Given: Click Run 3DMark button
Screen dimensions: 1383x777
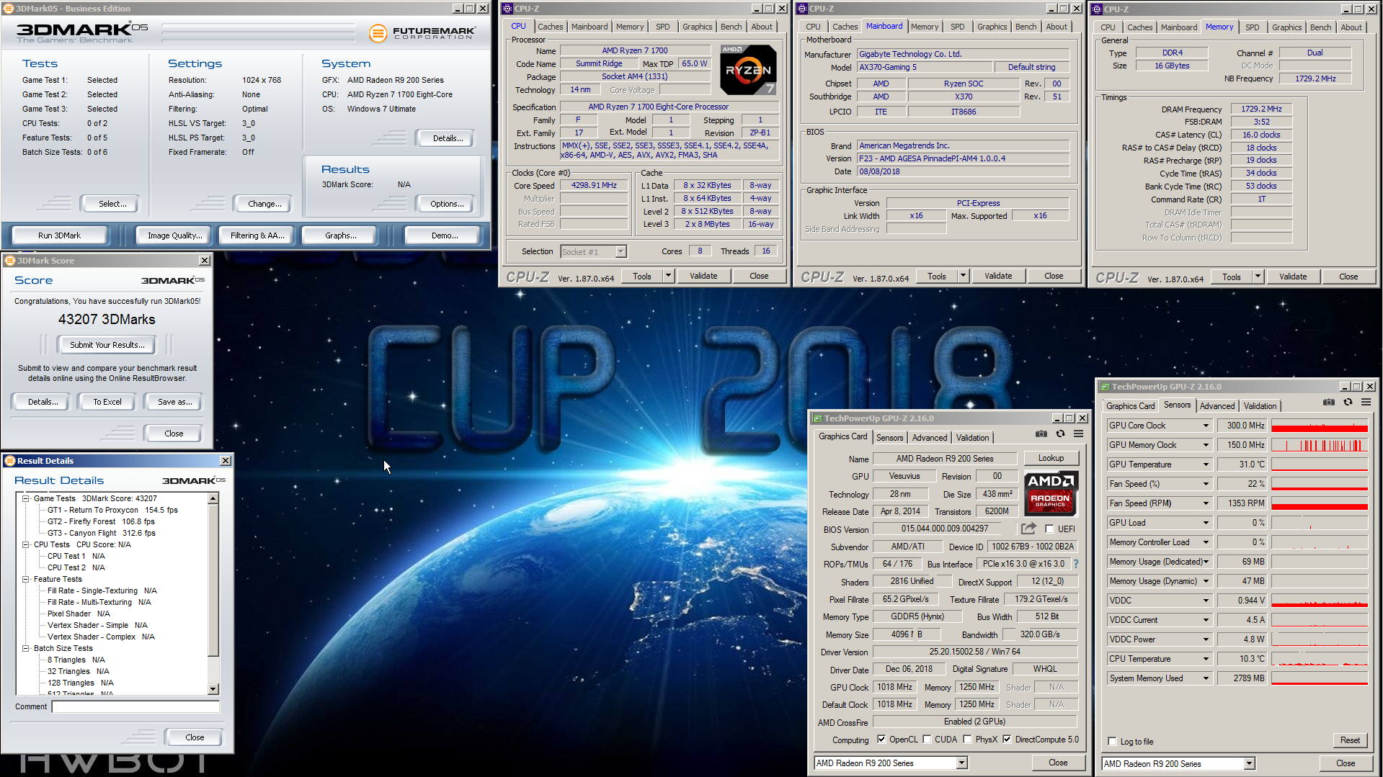Looking at the screenshot, I should pos(59,235).
